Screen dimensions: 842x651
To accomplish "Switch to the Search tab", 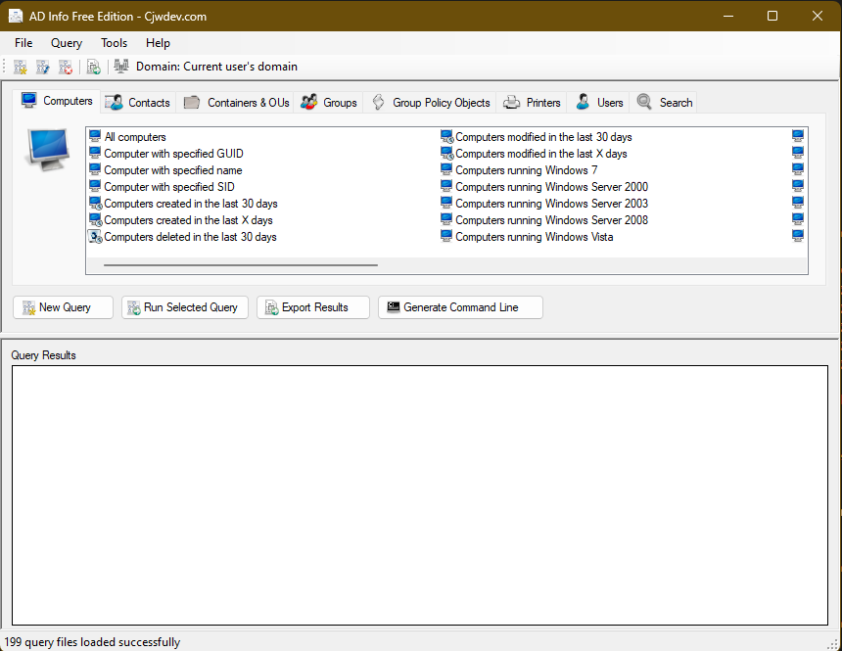I will point(664,103).
